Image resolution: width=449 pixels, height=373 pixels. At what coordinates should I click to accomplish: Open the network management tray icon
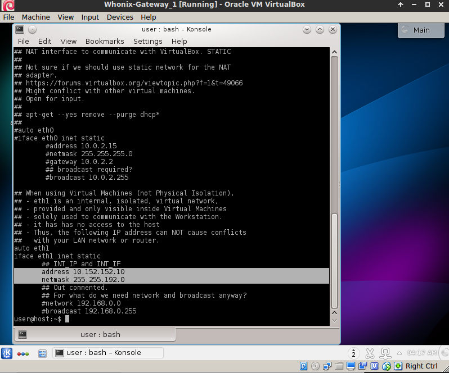point(385,353)
